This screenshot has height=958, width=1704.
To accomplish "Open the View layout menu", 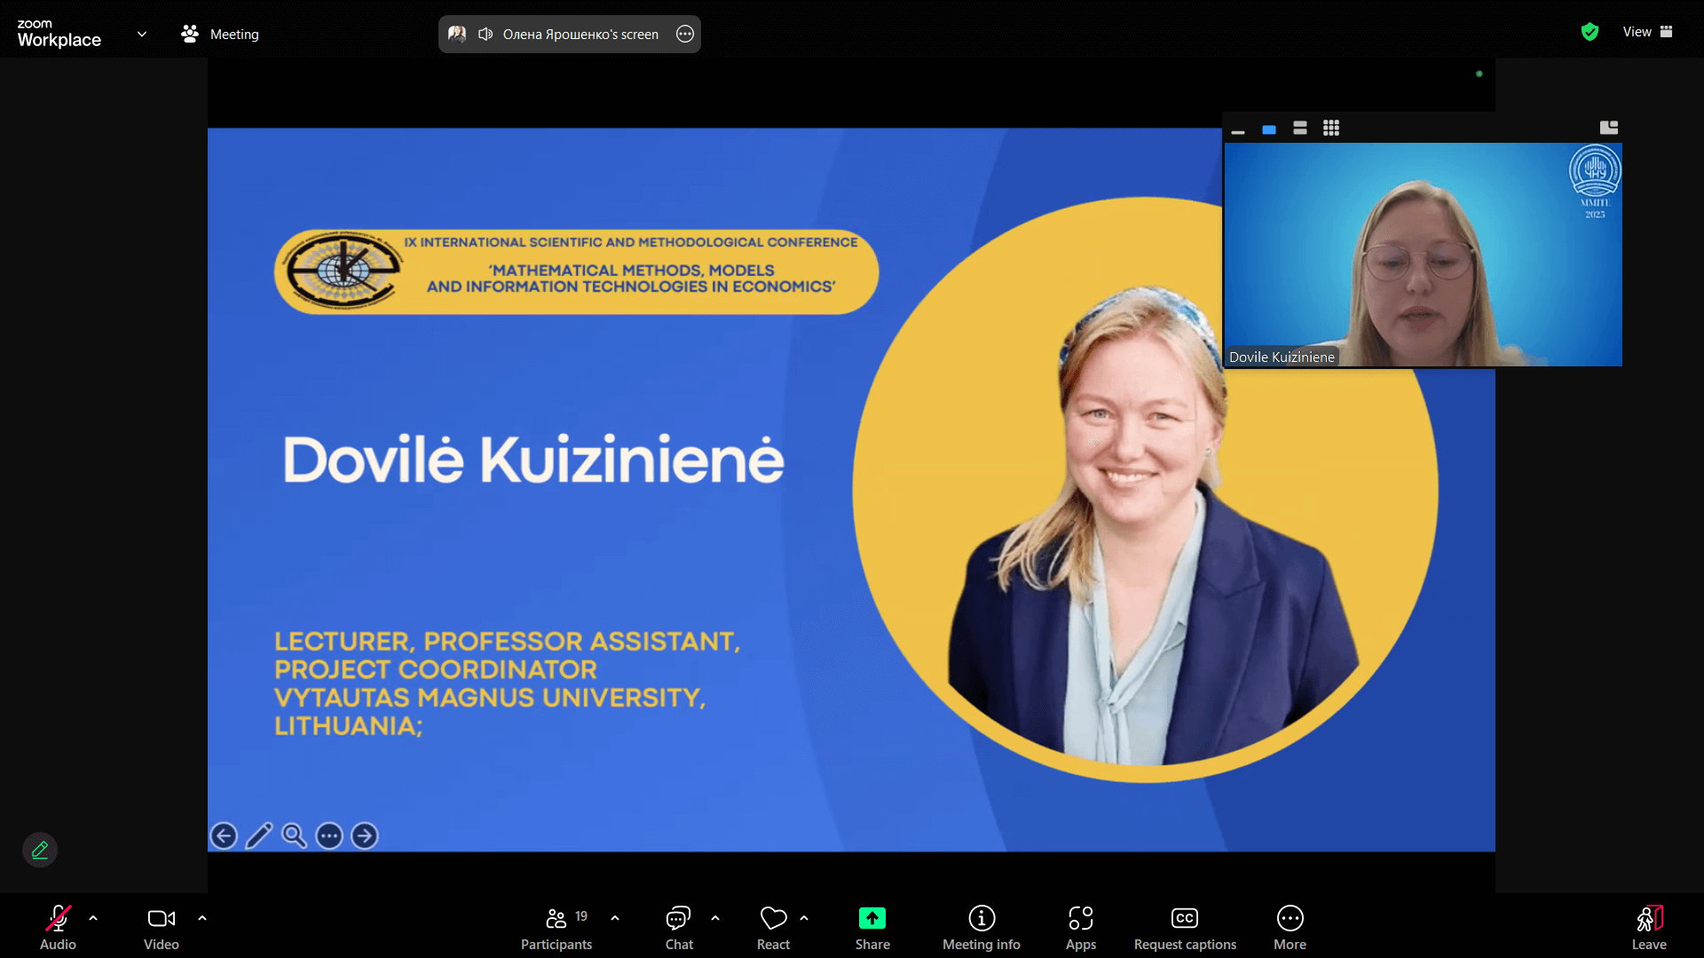I will coord(1647,32).
